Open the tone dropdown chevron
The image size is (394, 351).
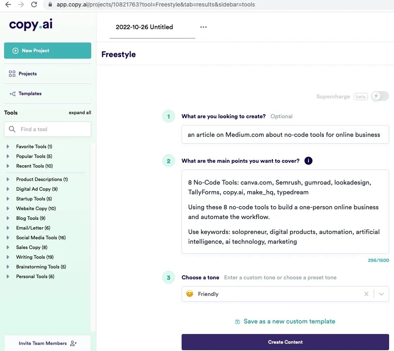tap(381, 294)
